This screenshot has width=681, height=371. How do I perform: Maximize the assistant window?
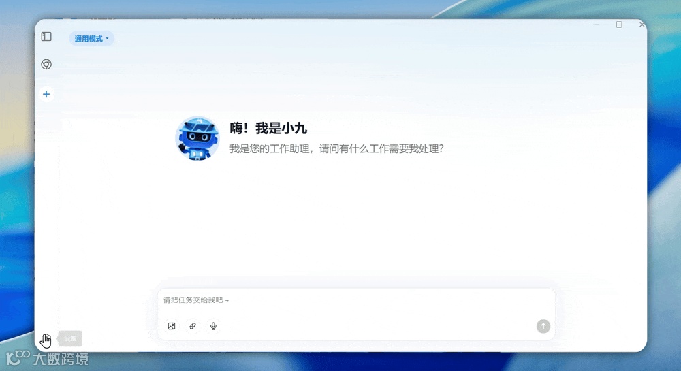(x=619, y=25)
